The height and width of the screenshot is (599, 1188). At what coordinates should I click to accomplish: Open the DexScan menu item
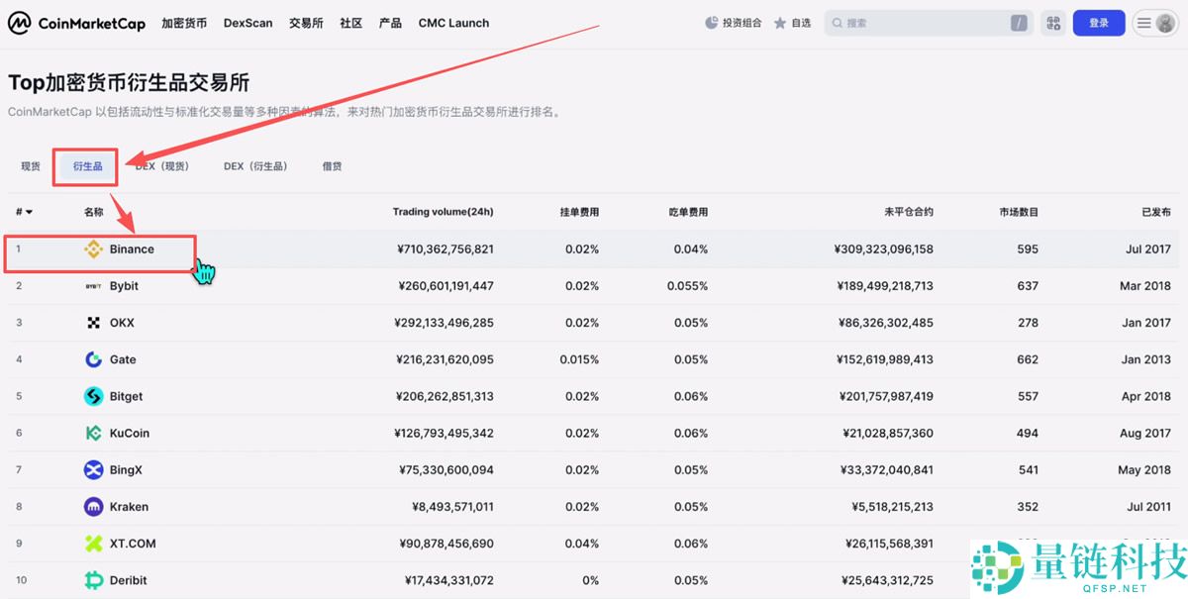[247, 22]
